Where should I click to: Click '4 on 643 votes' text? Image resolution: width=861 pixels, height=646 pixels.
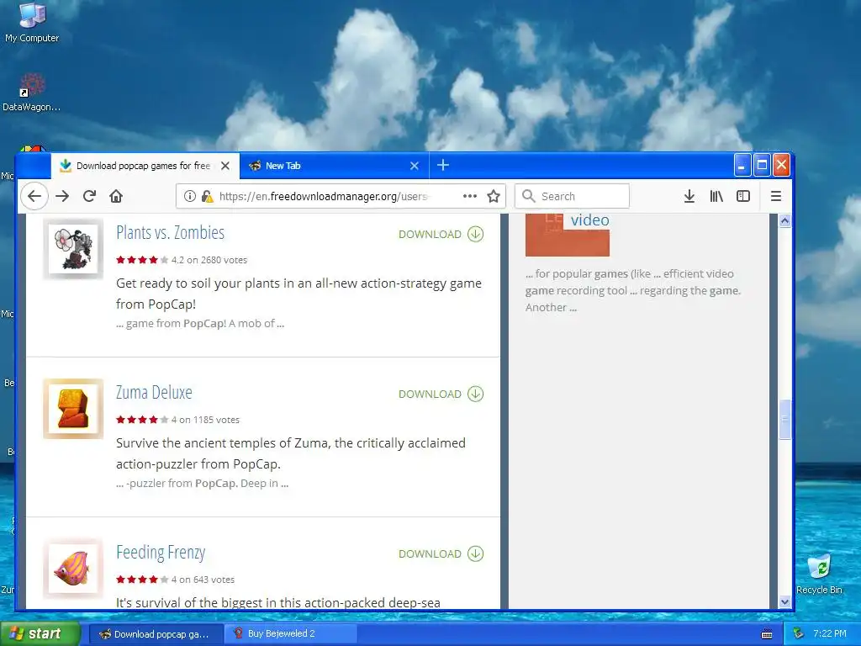coord(203,580)
